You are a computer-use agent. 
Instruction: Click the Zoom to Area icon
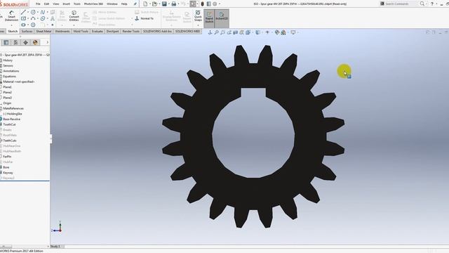click(x=222, y=32)
